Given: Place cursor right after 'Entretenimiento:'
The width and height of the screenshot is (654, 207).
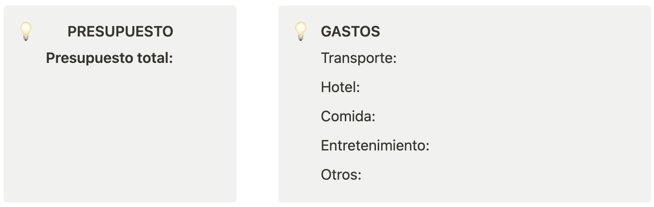Looking at the screenshot, I should point(431,146).
